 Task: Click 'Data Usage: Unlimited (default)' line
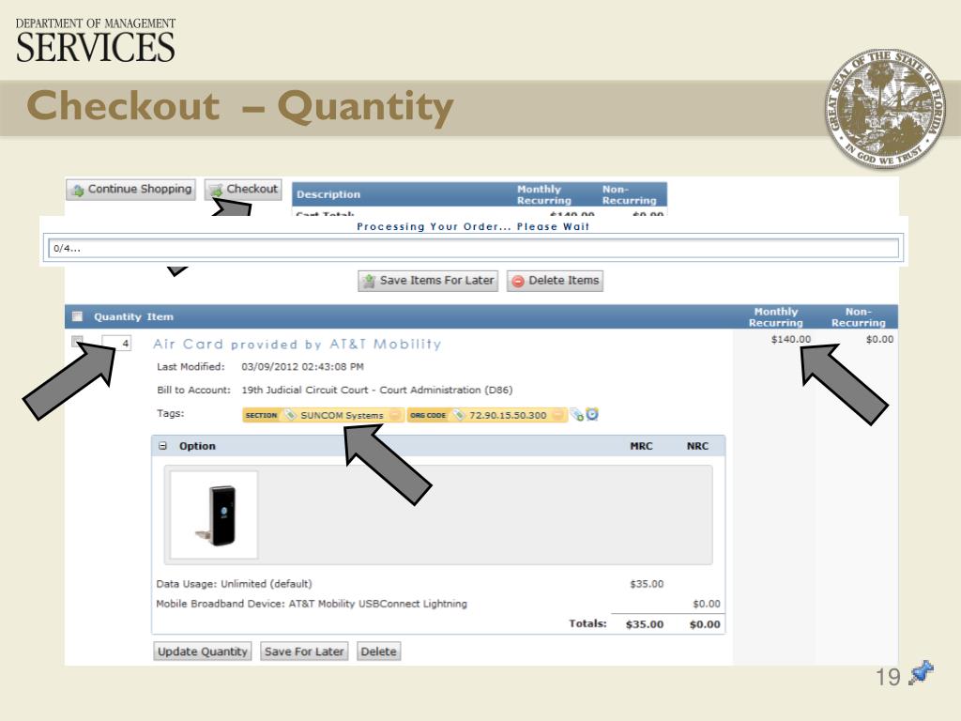[x=234, y=584]
